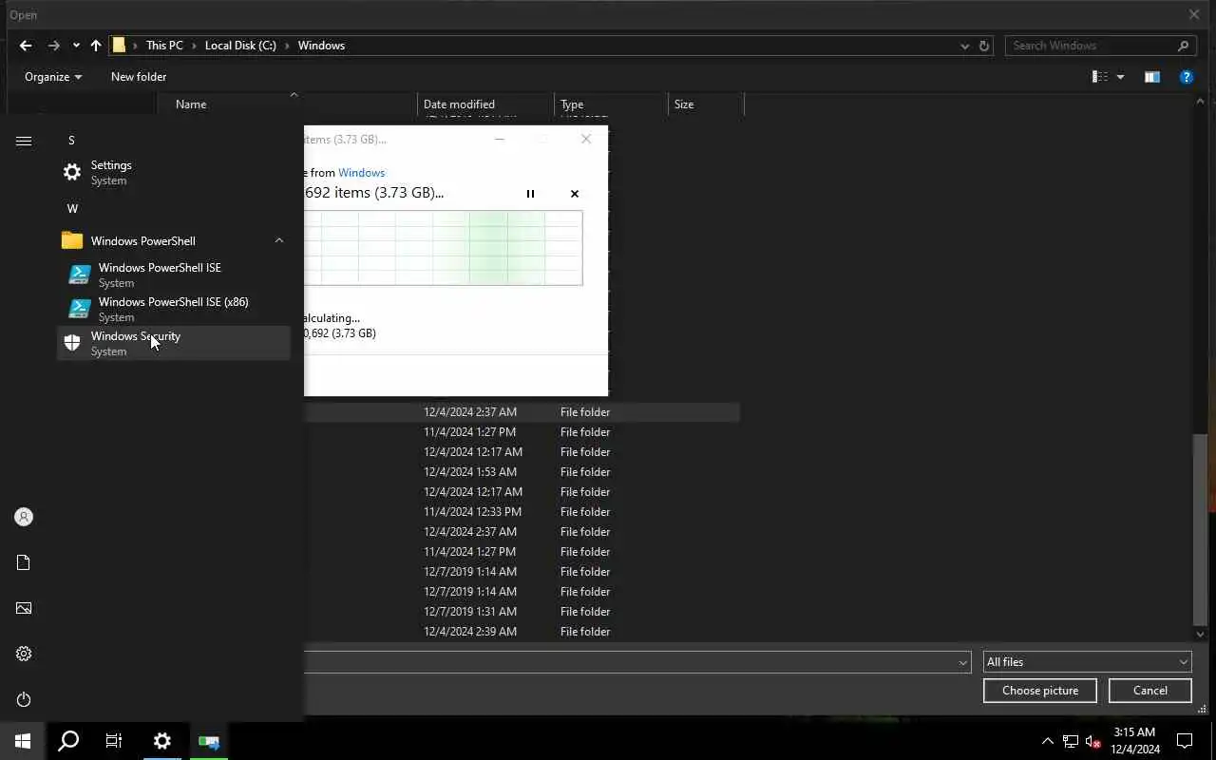
Task: Open Settings gear in Start sidebar
Action: pyautogui.click(x=24, y=654)
